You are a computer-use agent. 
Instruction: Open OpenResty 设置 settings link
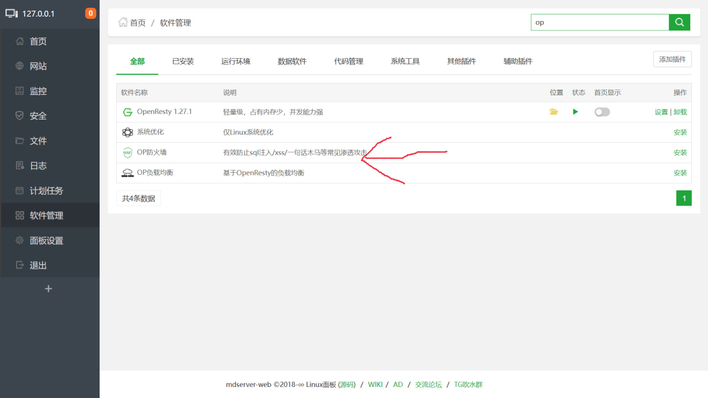[662, 111]
